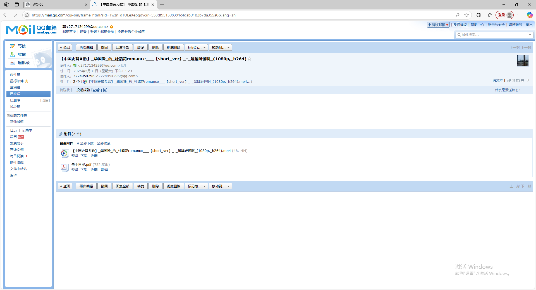536x290 pixels.
Task: Switch to the WO-66 browser tab
Action: pos(56,4)
